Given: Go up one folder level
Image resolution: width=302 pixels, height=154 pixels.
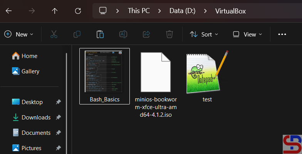Looking at the screenshot, I should 55,11.
